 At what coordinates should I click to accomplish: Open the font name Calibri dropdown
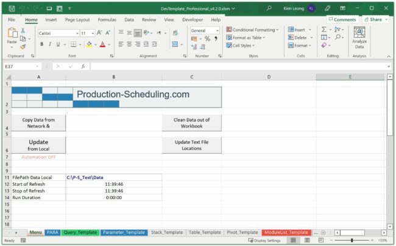point(77,33)
